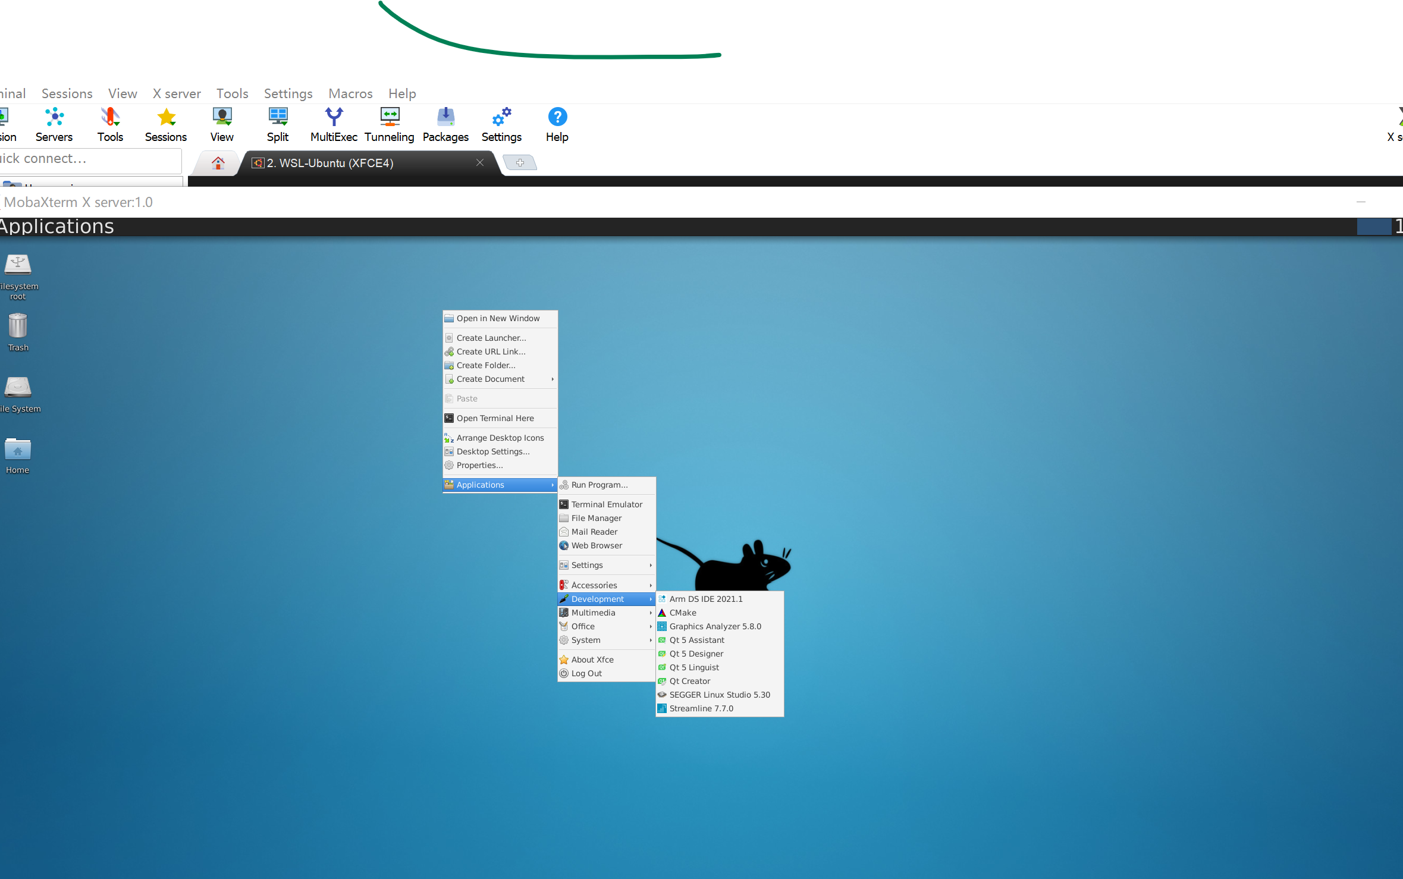Viewport: 1403px width, 879px height.
Task: Select the Trash desktop icon
Action: [18, 332]
